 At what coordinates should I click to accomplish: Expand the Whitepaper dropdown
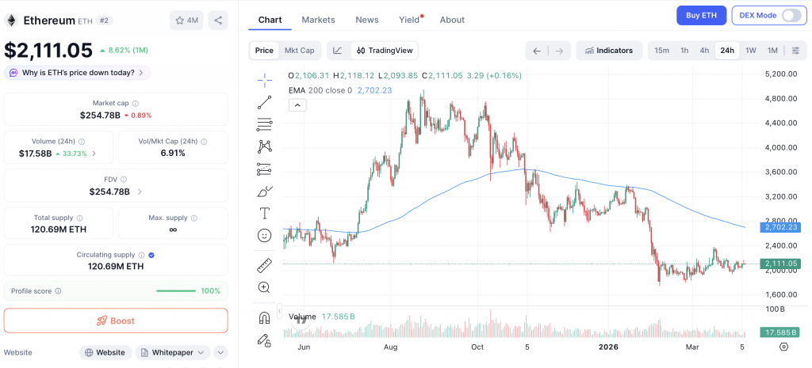click(x=171, y=352)
